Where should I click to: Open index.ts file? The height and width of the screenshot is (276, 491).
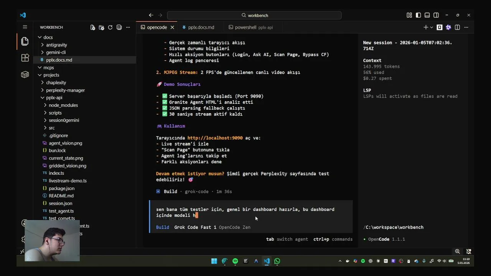[84, 173]
